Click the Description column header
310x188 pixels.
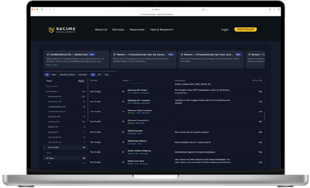(180, 81)
